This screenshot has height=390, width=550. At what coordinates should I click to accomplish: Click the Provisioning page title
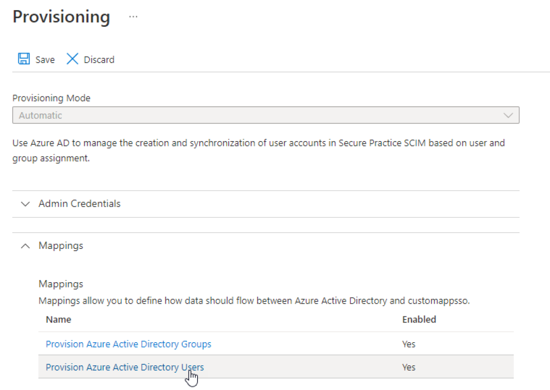61,17
